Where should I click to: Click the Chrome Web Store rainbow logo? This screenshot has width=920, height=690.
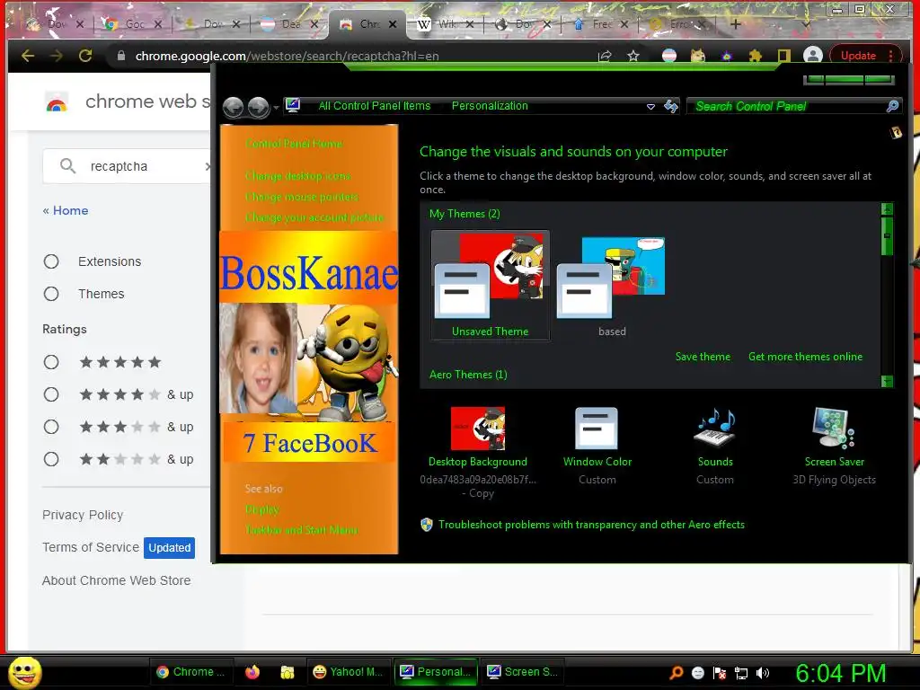(57, 102)
